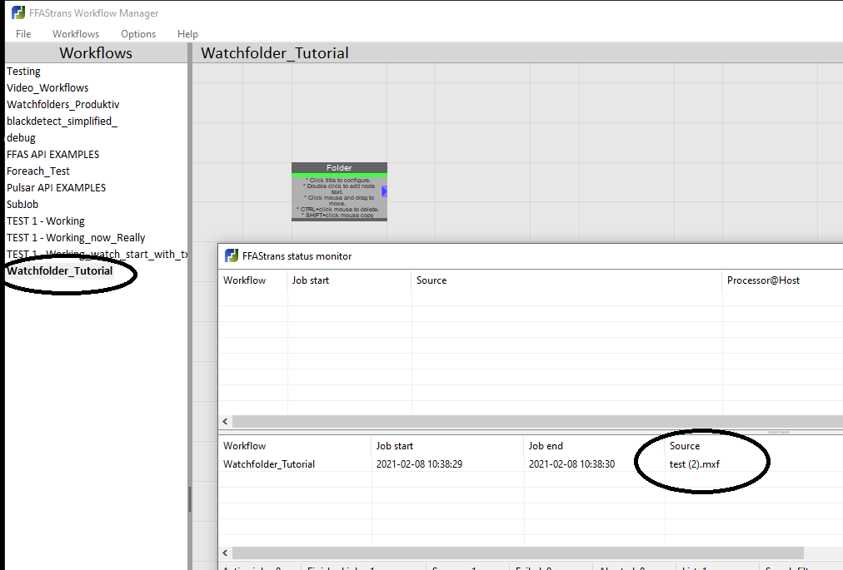
Task: Click the Folder node title to configure
Action: tap(339, 167)
